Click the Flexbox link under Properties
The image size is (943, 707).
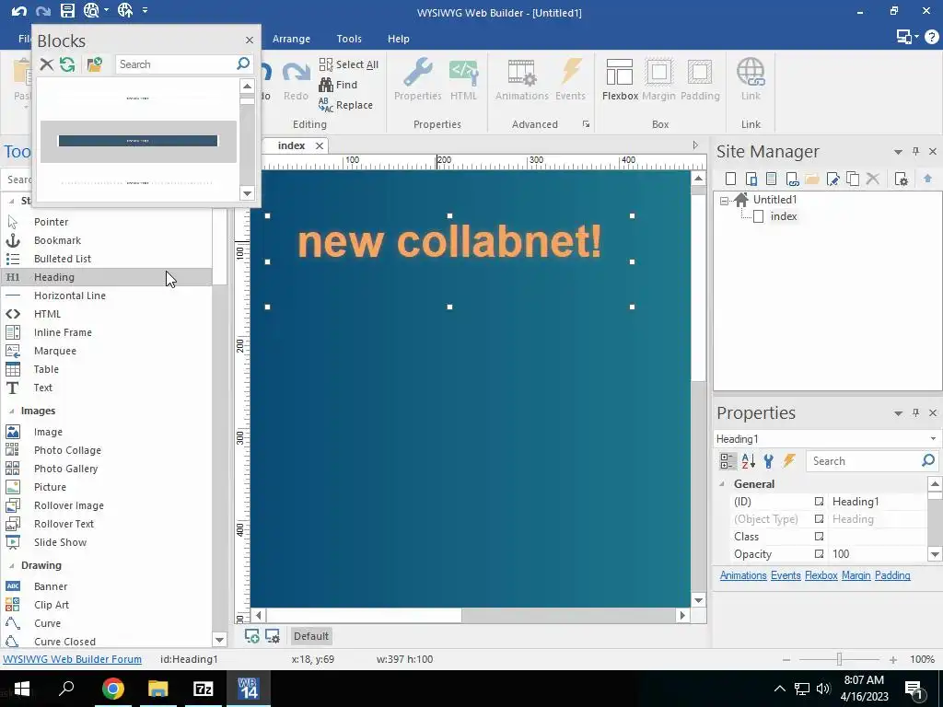point(821,575)
